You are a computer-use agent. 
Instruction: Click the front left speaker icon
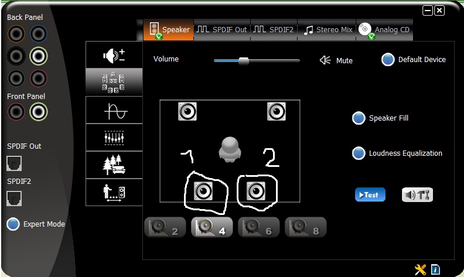(187, 111)
